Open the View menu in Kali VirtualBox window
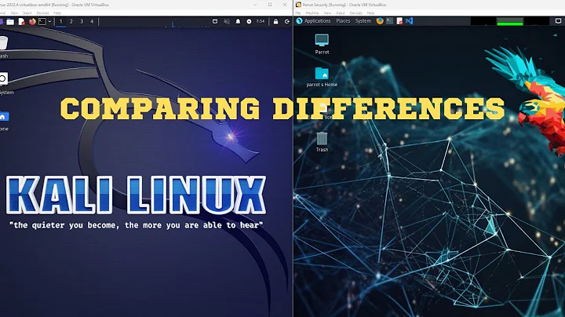This screenshot has height=317, width=565. pos(14,13)
